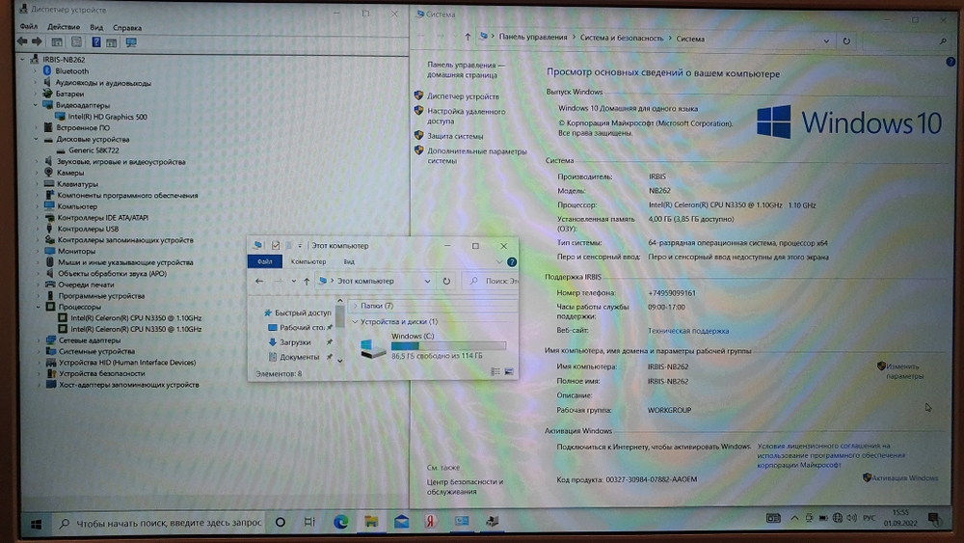964x543 pixels.
Task: Open Mail app from taskbar
Action: (x=401, y=522)
